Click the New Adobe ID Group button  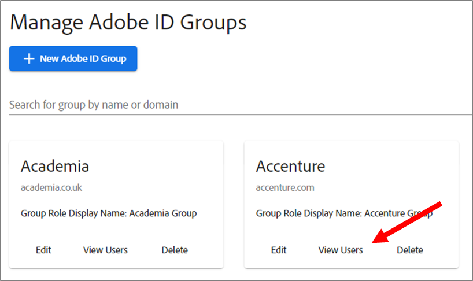tap(73, 58)
